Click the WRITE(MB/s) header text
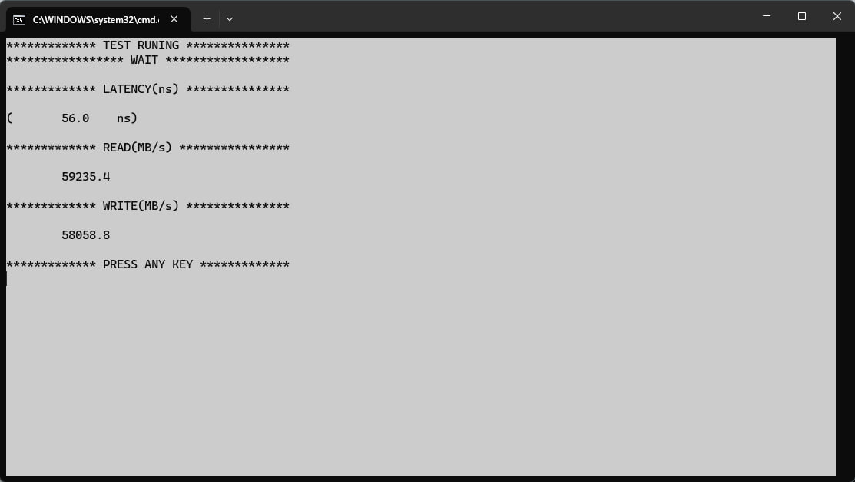Image resolution: width=855 pixels, height=482 pixels. 141,206
